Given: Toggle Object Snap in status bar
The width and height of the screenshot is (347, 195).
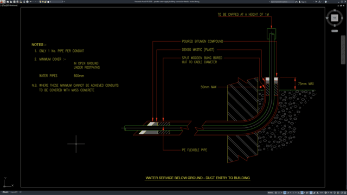Looking at the screenshot, I should click(302, 193).
